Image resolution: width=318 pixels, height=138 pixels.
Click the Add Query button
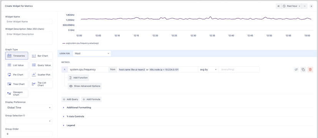click(70, 99)
